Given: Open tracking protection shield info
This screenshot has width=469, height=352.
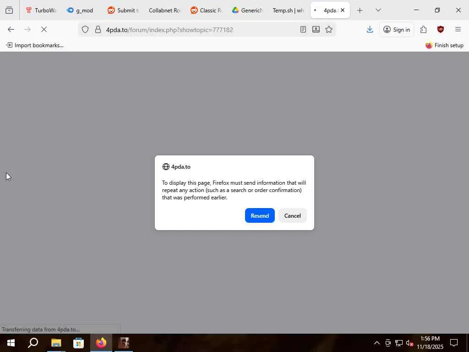Looking at the screenshot, I should [85, 29].
